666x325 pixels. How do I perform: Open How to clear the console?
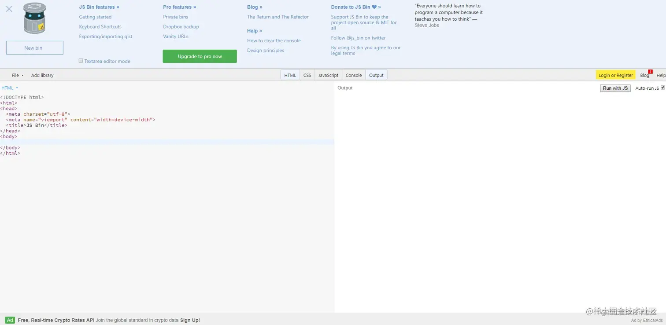[x=274, y=40]
